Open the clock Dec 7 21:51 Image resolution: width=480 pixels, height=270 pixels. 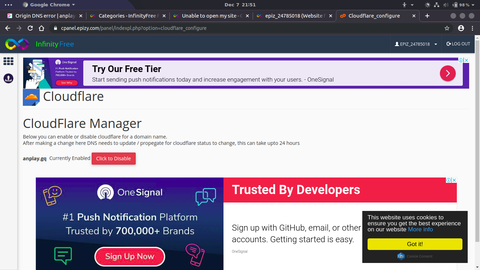(240, 5)
